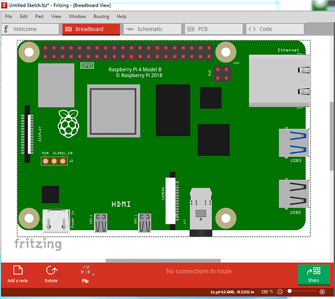Click the zoom in plus icon
This screenshot has height=299, width=335.
[322, 292]
